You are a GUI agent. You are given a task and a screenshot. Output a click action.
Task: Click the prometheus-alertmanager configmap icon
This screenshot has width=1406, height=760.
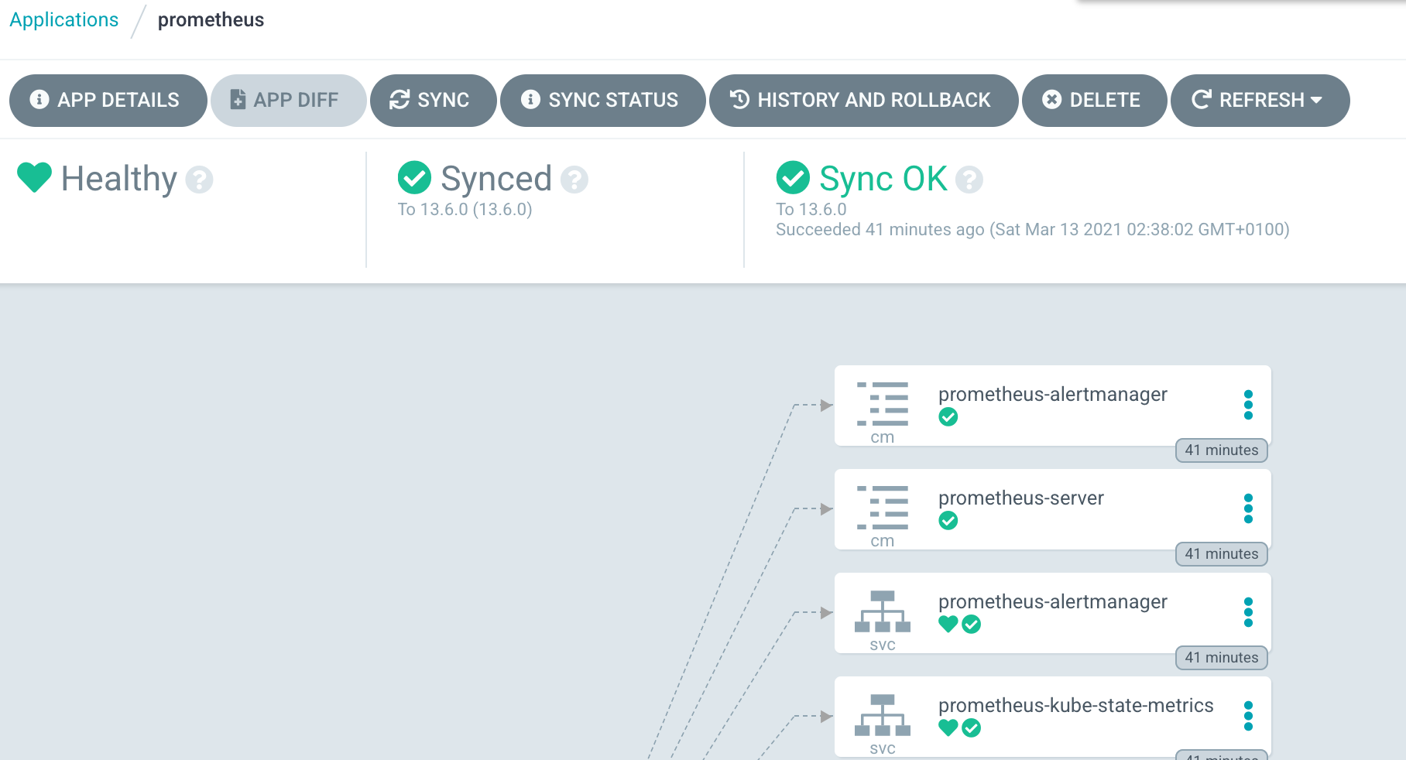[x=883, y=404]
